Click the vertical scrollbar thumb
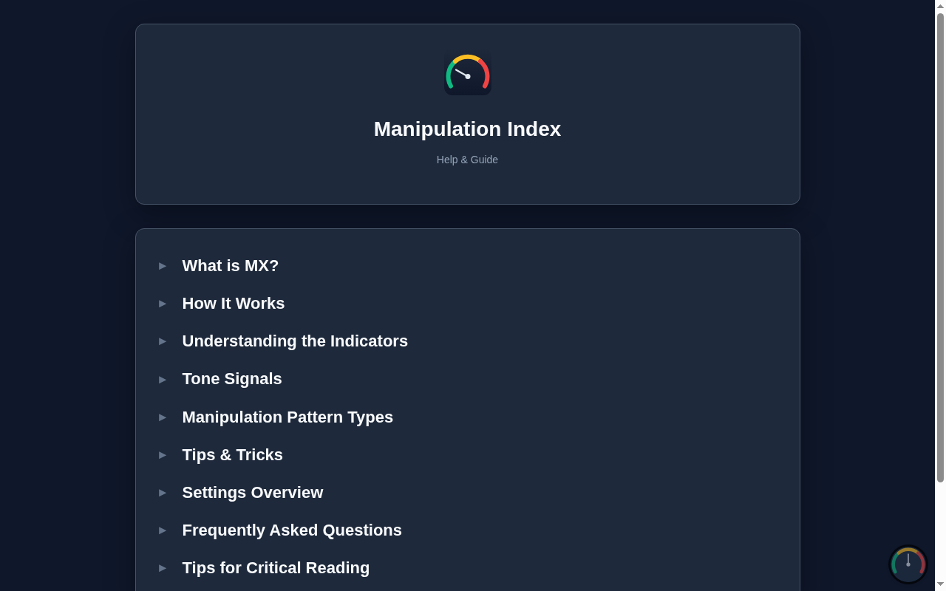 pyautogui.click(x=940, y=247)
